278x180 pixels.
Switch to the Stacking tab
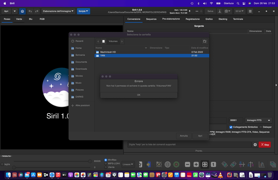coord(223,19)
